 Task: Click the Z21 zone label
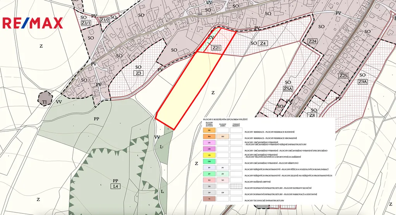click(x=216, y=48)
